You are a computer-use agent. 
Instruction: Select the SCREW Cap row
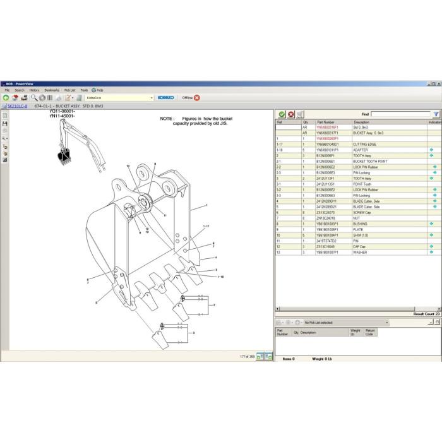[x=358, y=213]
